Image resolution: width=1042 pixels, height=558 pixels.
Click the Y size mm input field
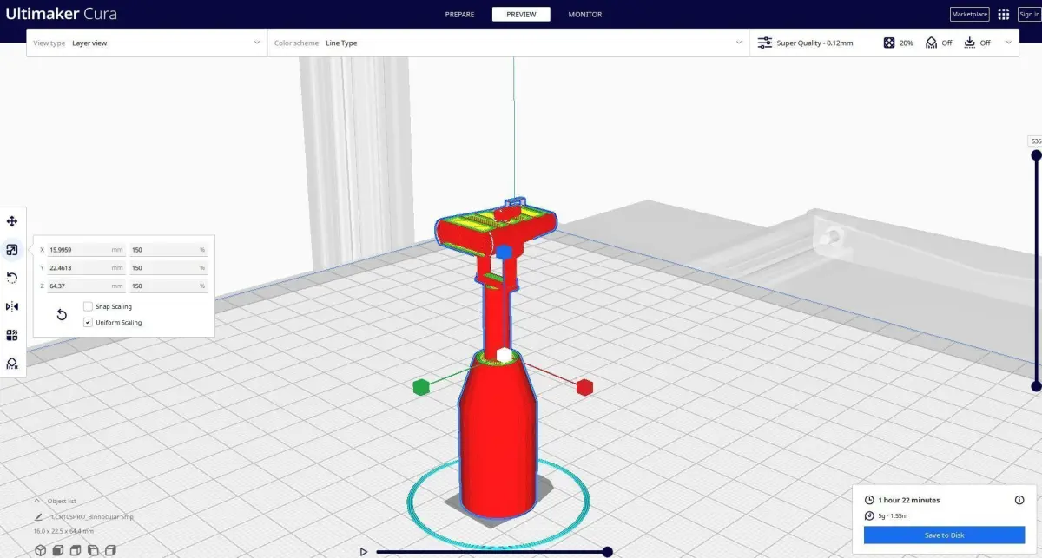[x=86, y=268]
